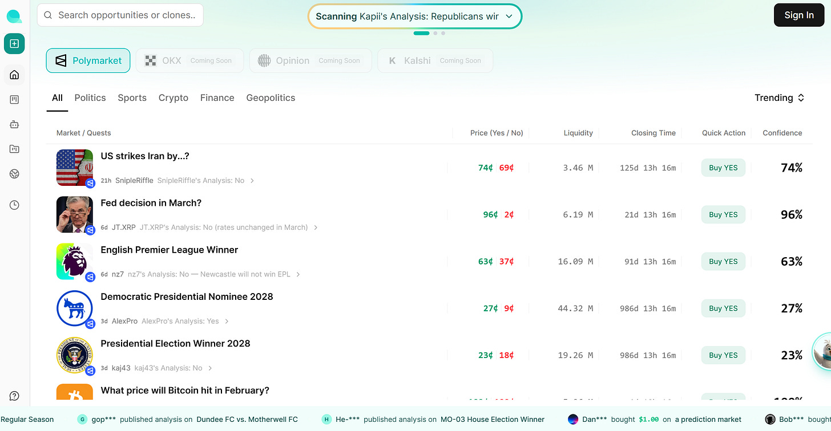Click the Democratic donkey thumbnail
This screenshot has width=831, height=431.
[x=75, y=308]
